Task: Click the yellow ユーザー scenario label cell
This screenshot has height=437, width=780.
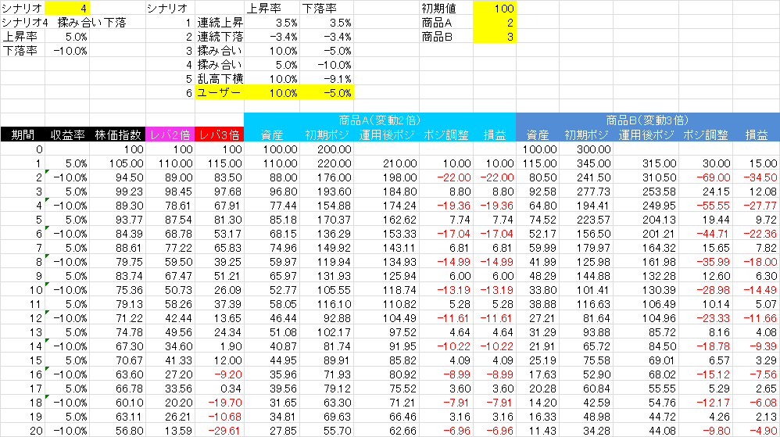Action: pyautogui.click(x=220, y=92)
